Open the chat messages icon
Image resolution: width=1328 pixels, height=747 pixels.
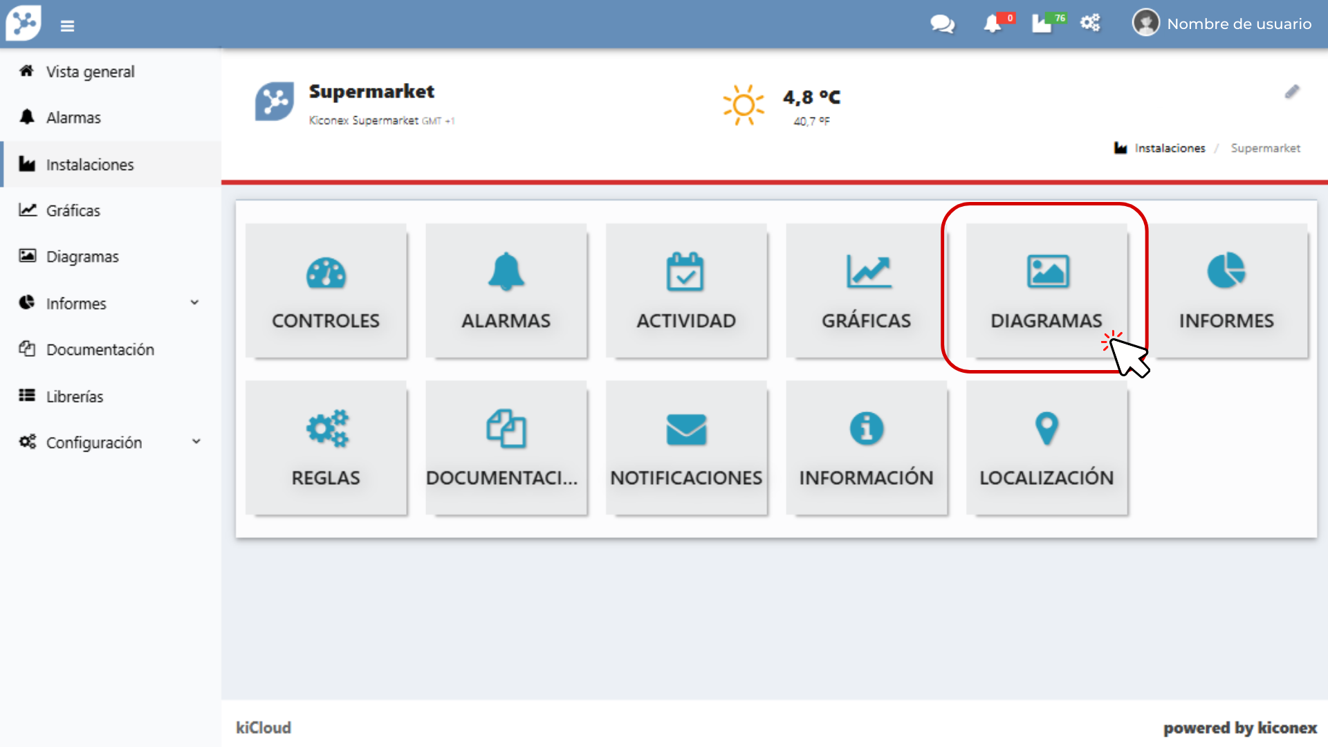tap(942, 24)
